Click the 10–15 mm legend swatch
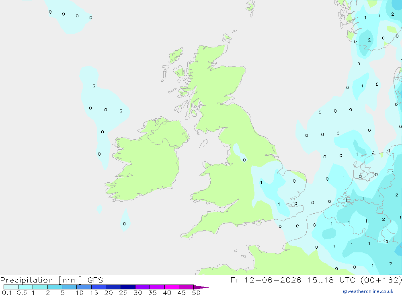This screenshot has height=295, width=402. (84, 287)
